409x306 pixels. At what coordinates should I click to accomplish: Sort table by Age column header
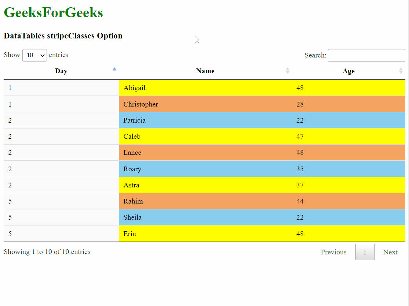tap(348, 71)
